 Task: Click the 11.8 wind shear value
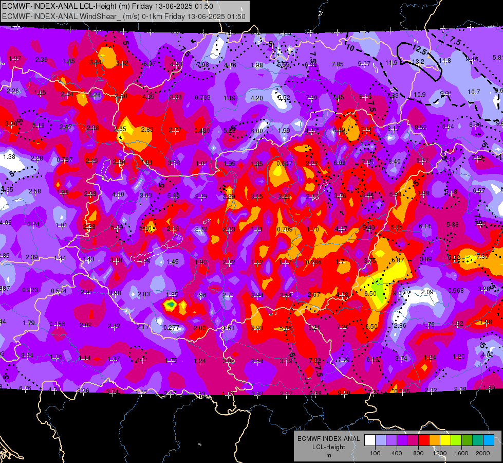445,60
